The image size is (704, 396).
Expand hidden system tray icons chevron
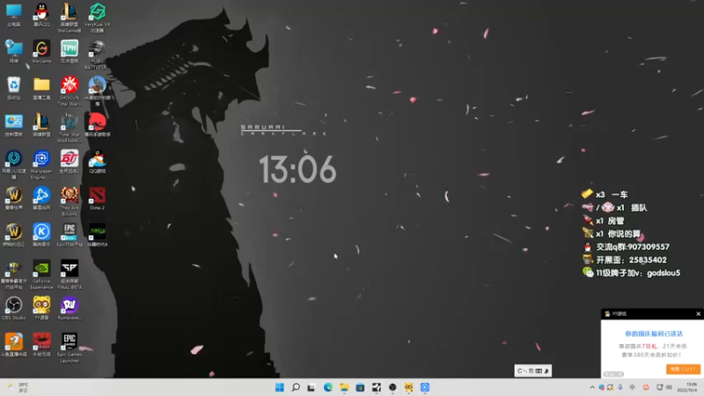tap(592, 387)
